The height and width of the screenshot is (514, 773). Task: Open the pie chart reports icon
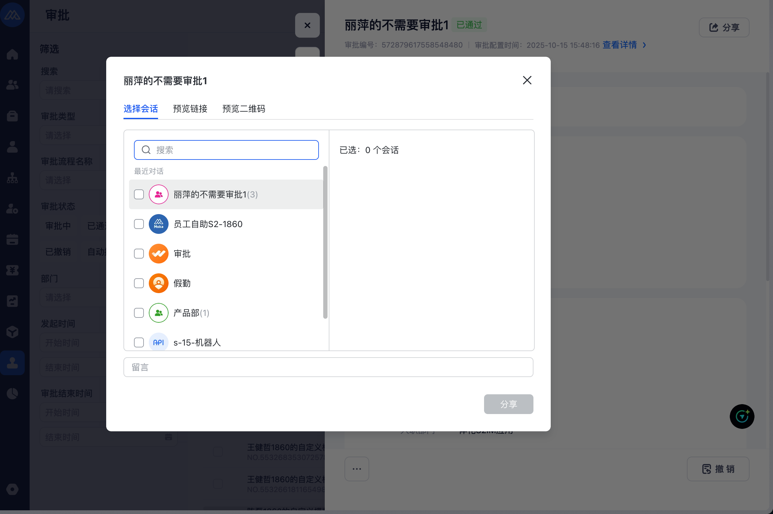(12, 393)
